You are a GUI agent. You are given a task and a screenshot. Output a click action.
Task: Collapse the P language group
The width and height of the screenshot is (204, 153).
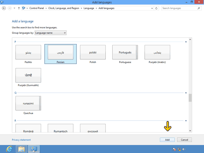[186, 42]
